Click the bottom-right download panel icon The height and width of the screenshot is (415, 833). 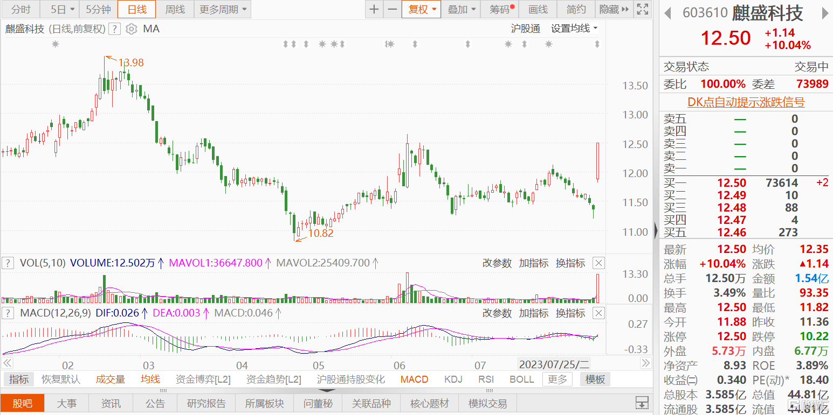click(x=642, y=403)
